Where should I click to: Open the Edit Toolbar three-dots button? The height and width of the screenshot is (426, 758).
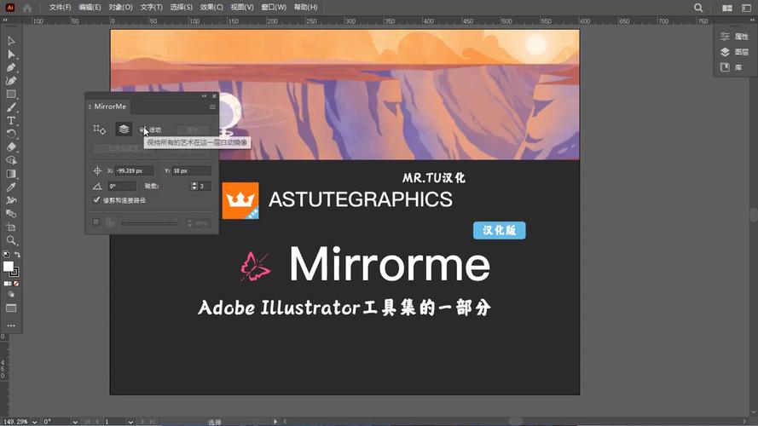11,325
